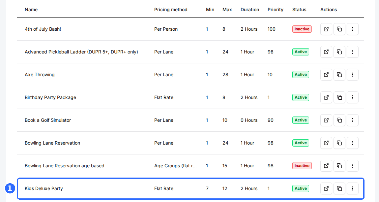Open 4th of July Bash! in new window
This screenshot has height=202, width=379.
pyautogui.click(x=326, y=29)
